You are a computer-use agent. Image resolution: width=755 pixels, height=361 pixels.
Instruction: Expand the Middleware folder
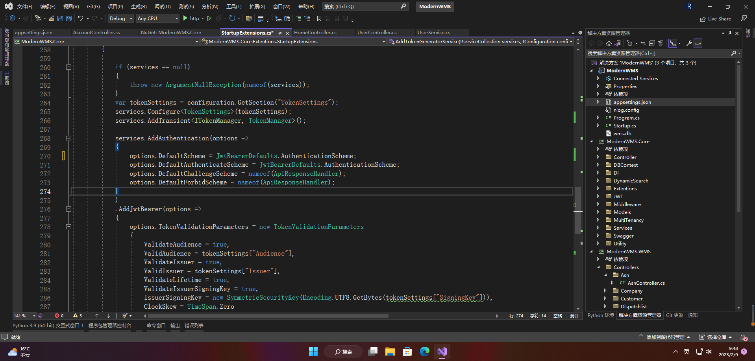tap(598, 204)
